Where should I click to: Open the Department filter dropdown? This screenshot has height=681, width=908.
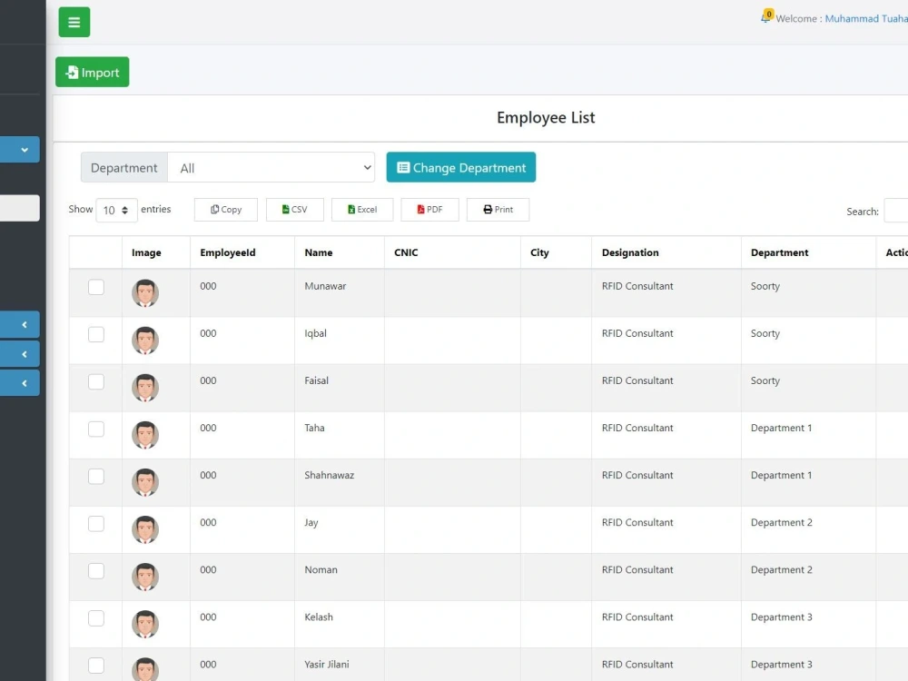[x=271, y=167]
